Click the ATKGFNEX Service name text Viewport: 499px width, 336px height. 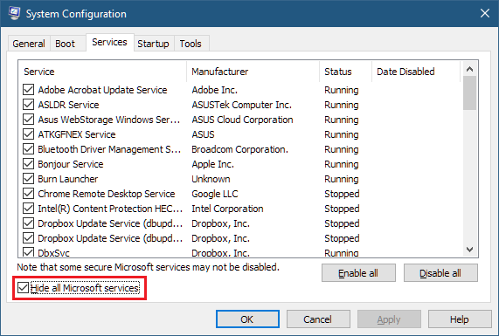[77, 134]
